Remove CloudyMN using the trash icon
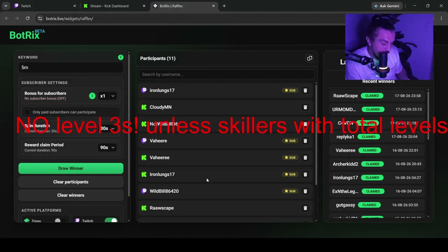448x252 pixels. 305,107
